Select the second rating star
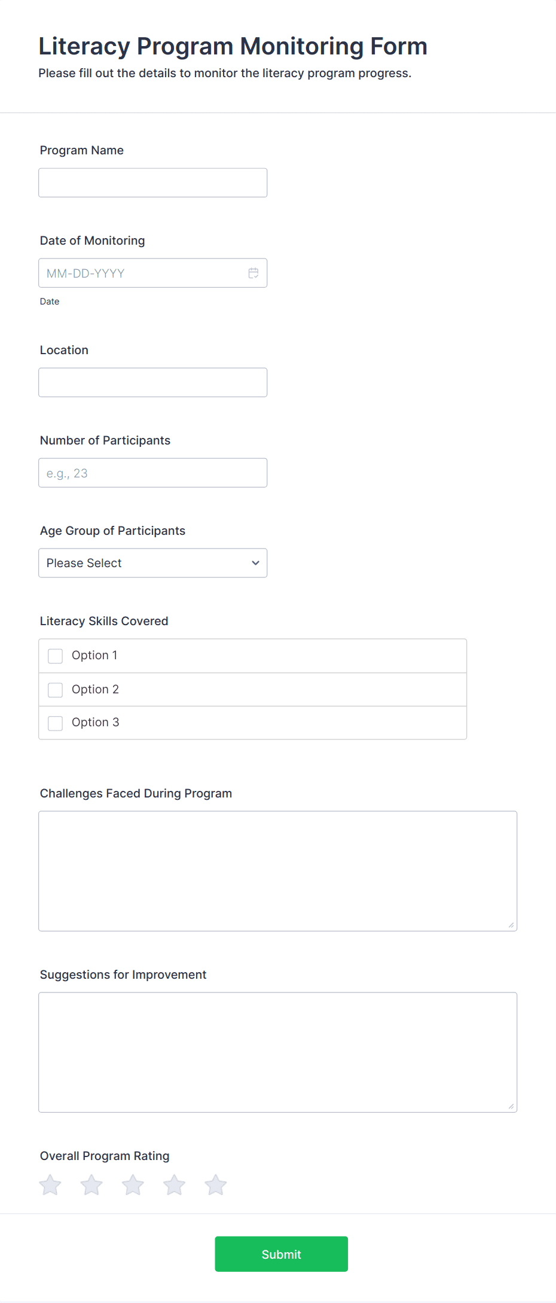Viewport: 556px width, 1303px height. (x=91, y=1185)
